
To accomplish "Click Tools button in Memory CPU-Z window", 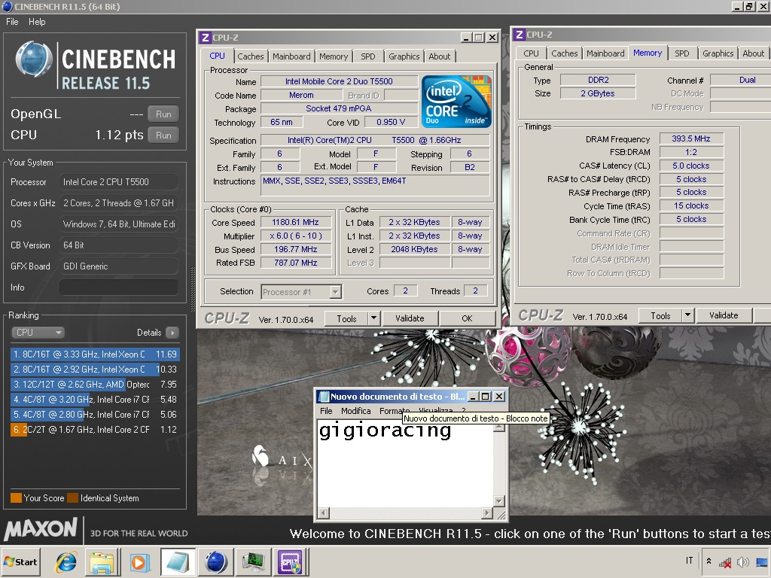I will [x=660, y=315].
